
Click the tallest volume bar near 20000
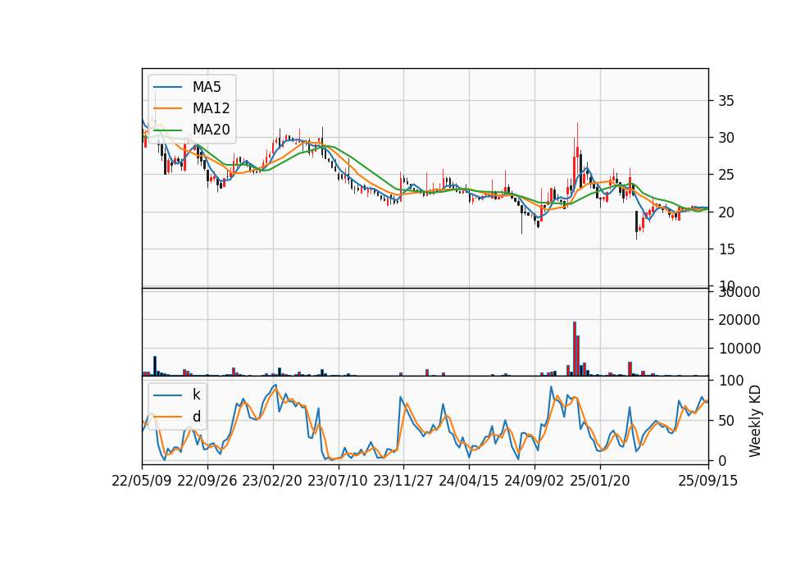(575, 349)
